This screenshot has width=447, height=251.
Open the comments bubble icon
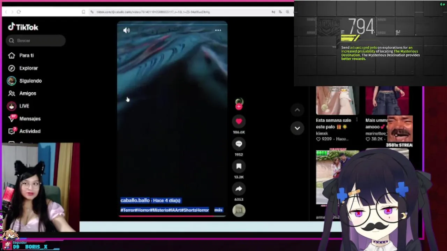tap(239, 144)
